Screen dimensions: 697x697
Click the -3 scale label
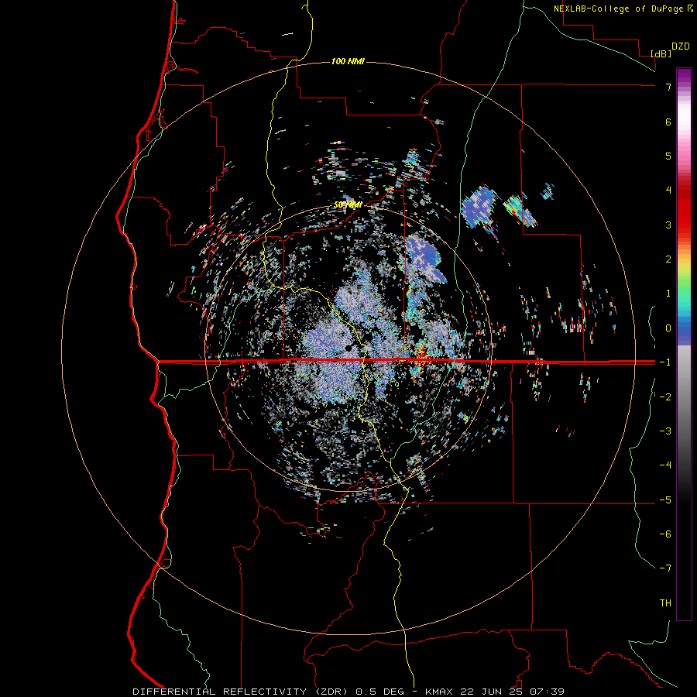(x=665, y=431)
